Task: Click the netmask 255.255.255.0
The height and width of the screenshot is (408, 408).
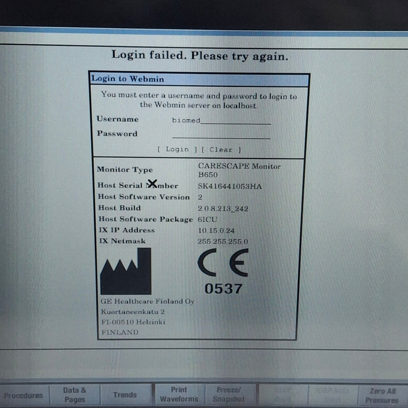Action: click(x=223, y=241)
